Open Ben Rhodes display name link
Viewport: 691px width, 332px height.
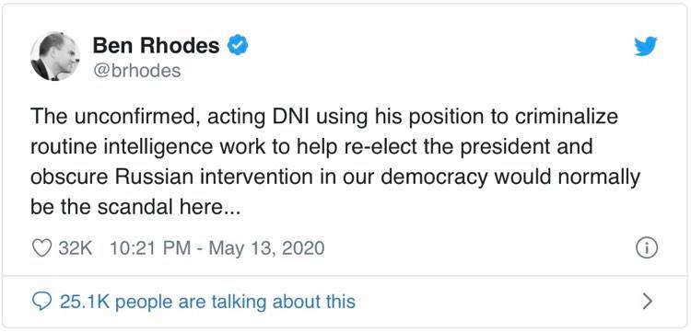point(156,45)
